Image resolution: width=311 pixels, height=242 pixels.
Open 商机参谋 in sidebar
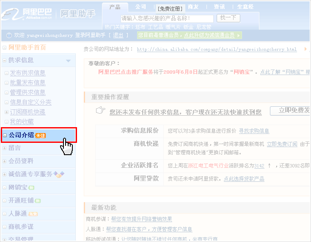coord(21,227)
